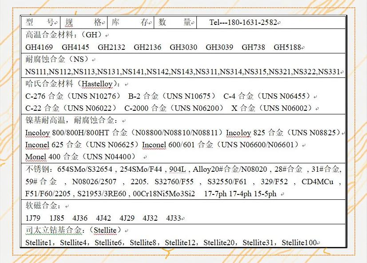Click the entry CD4MCu
Screen dimensions: 367x263
(x=317, y=182)
